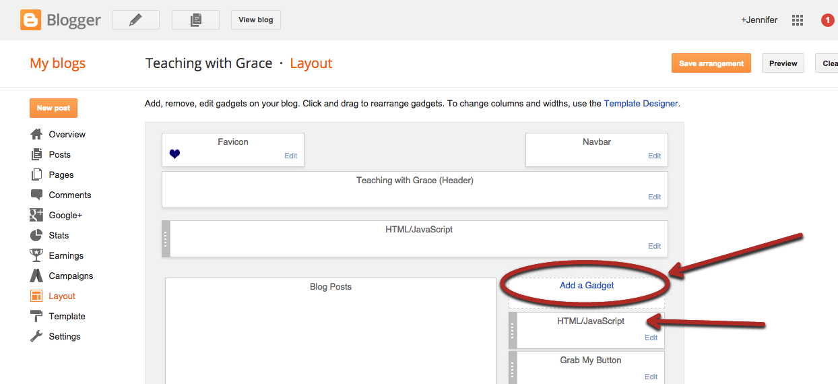Edit the Favicon gadget

tap(290, 156)
